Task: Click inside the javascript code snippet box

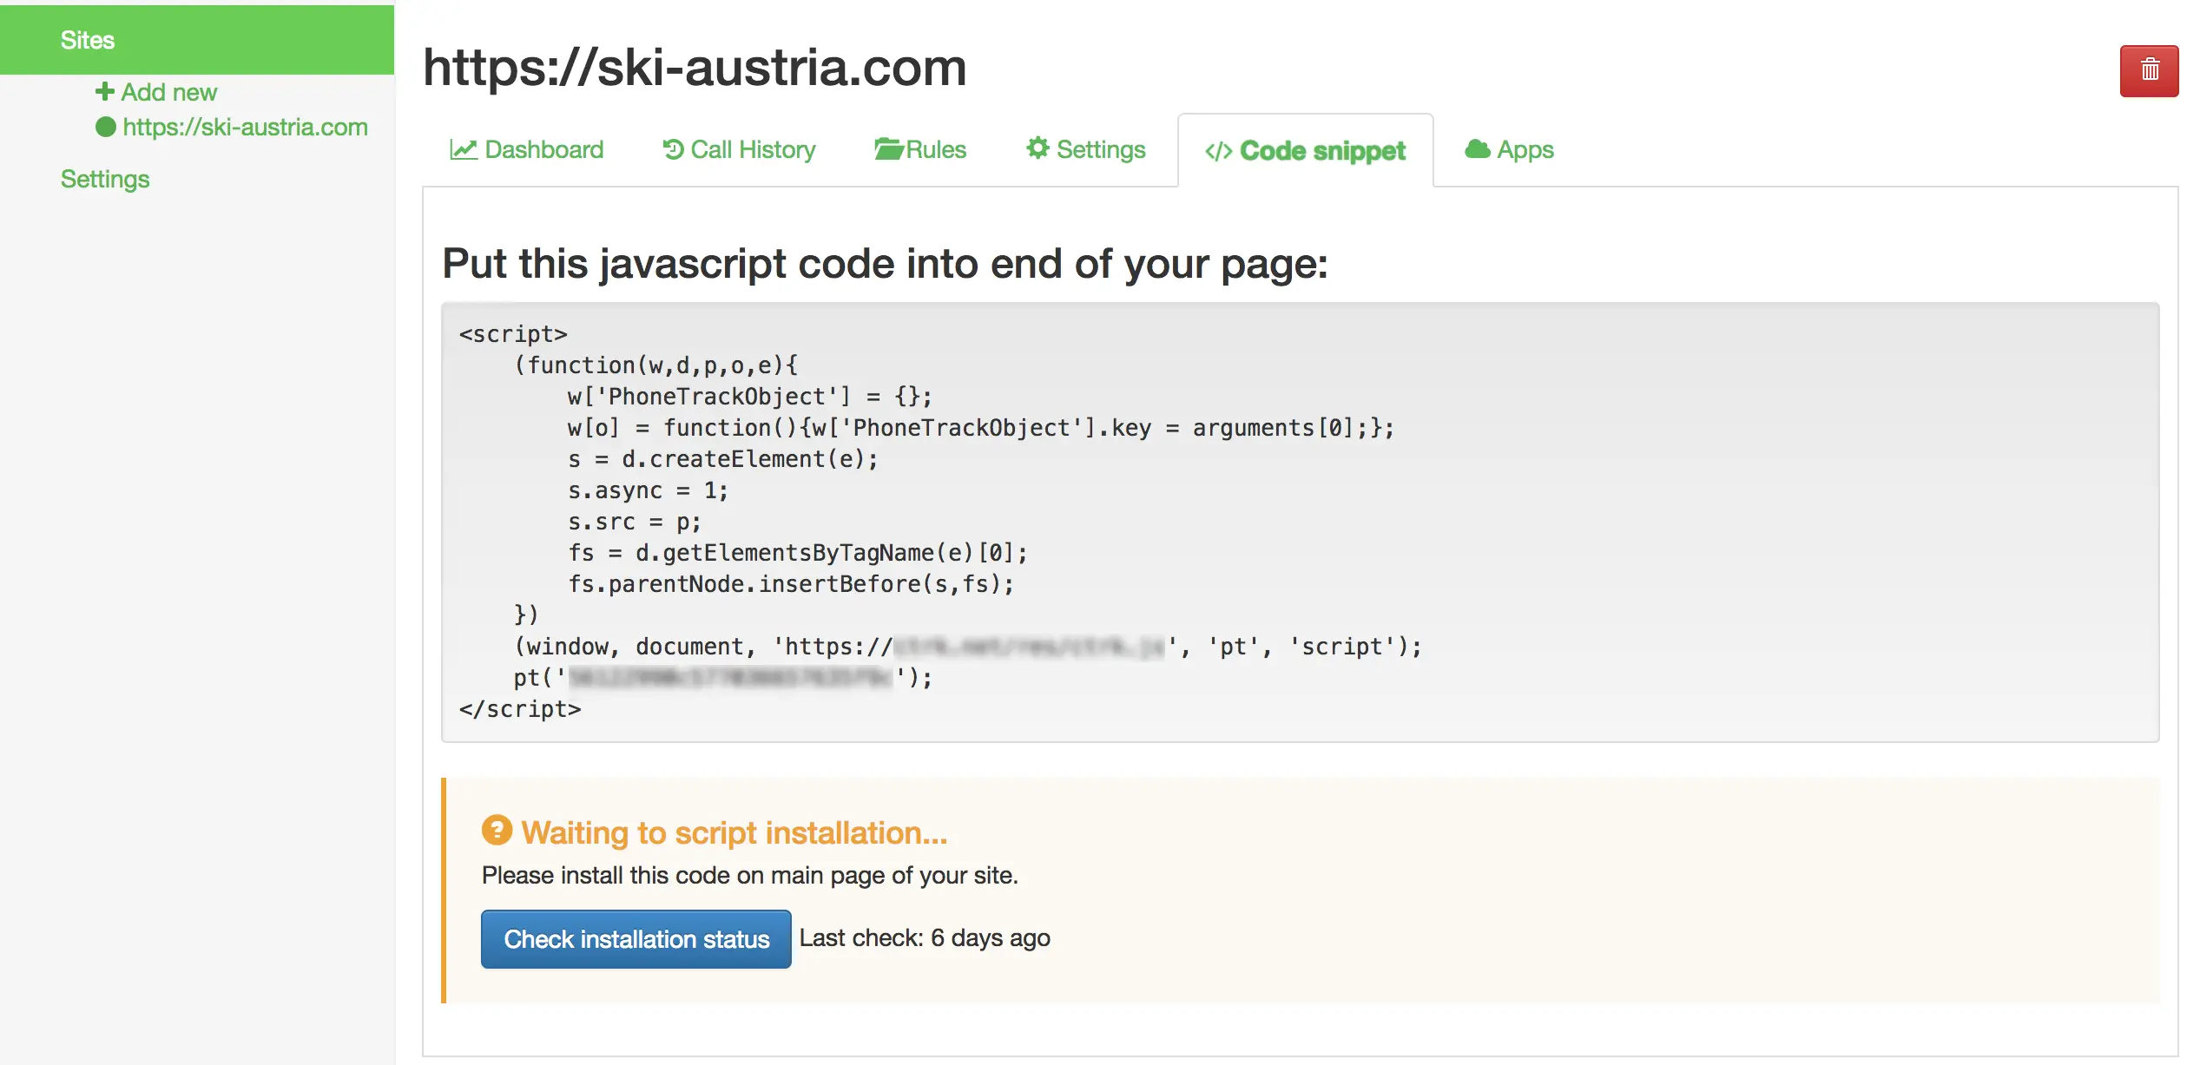Action: 1300,522
